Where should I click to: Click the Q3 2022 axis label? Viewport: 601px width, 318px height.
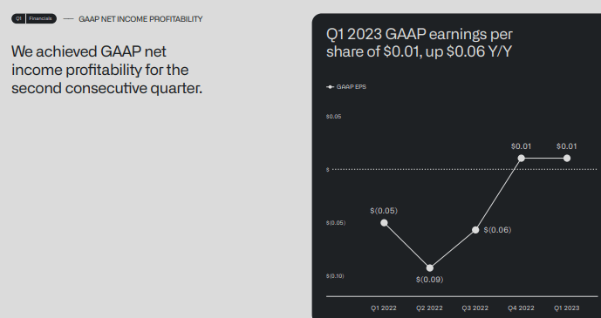pos(475,308)
